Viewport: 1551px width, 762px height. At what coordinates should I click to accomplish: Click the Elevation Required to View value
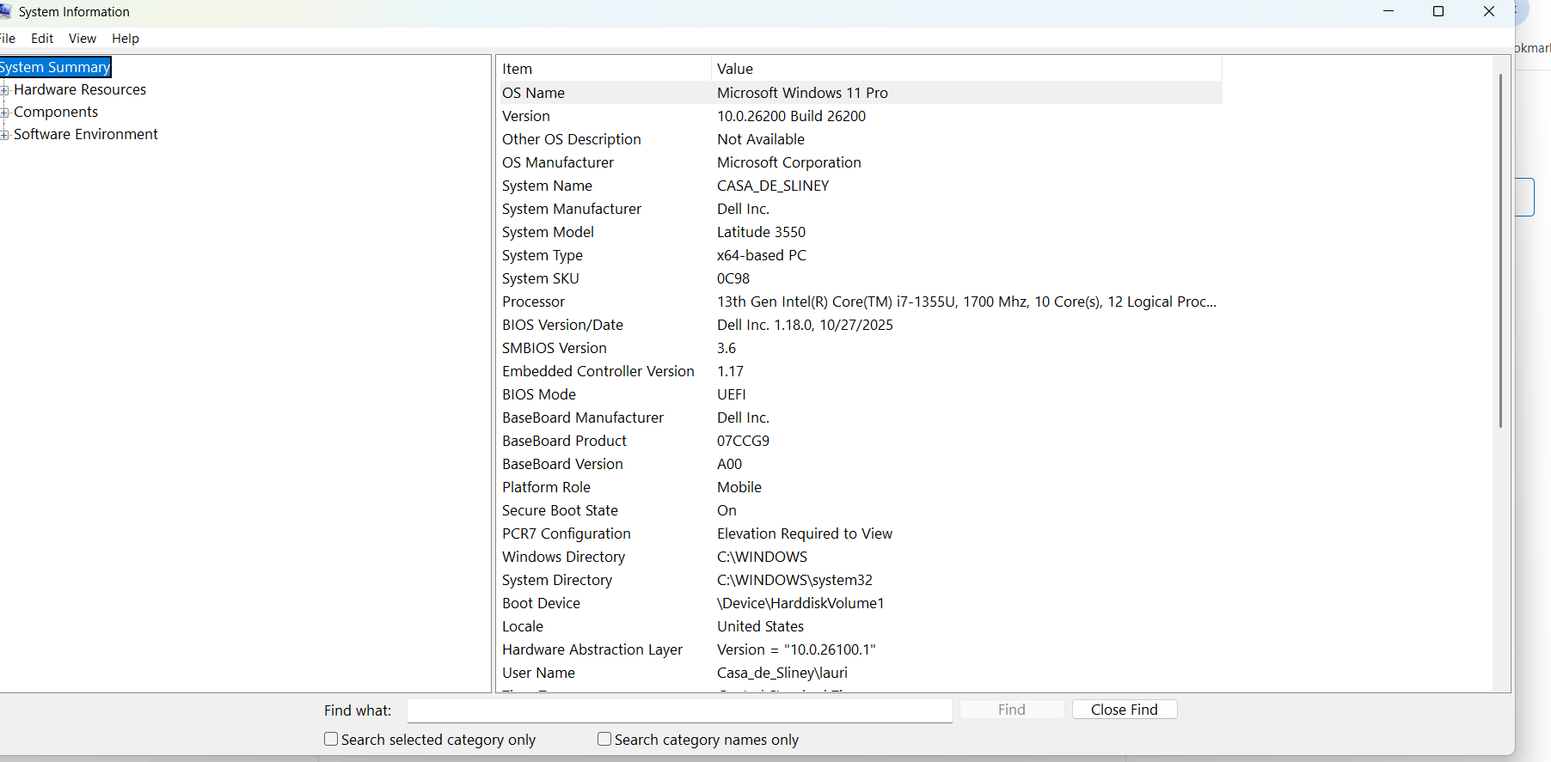805,533
